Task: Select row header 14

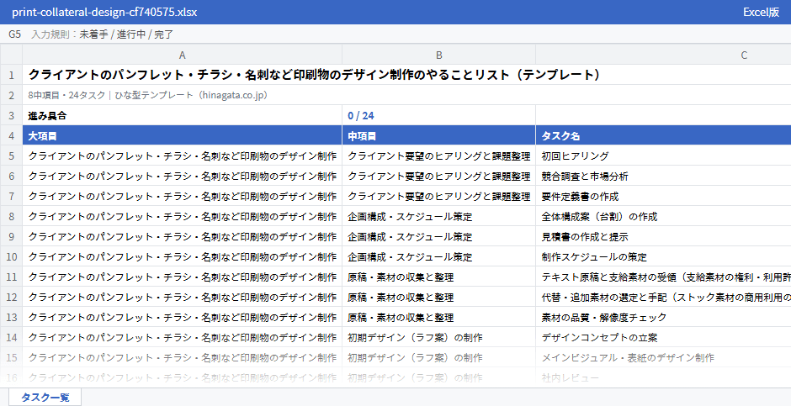Action: pos(11,337)
